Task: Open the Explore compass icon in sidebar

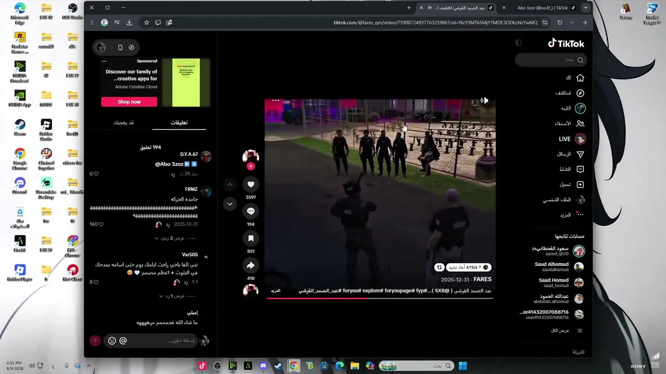Action: point(580,93)
